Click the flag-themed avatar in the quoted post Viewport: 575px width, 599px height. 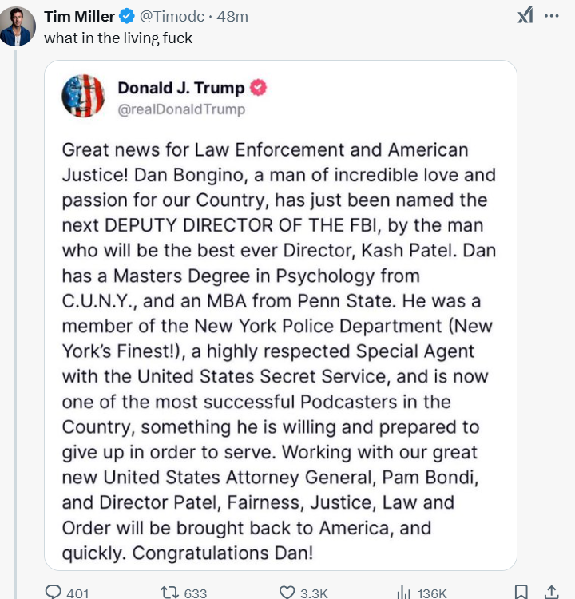click(x=83, y=97)
